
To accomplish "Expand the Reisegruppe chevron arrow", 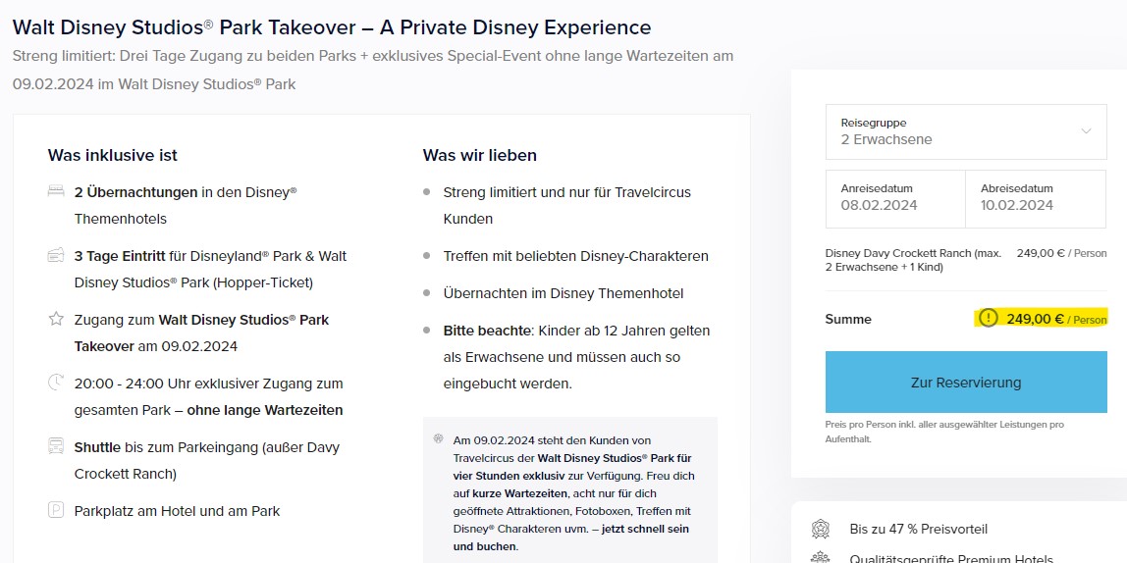I will click(1086, 130).
